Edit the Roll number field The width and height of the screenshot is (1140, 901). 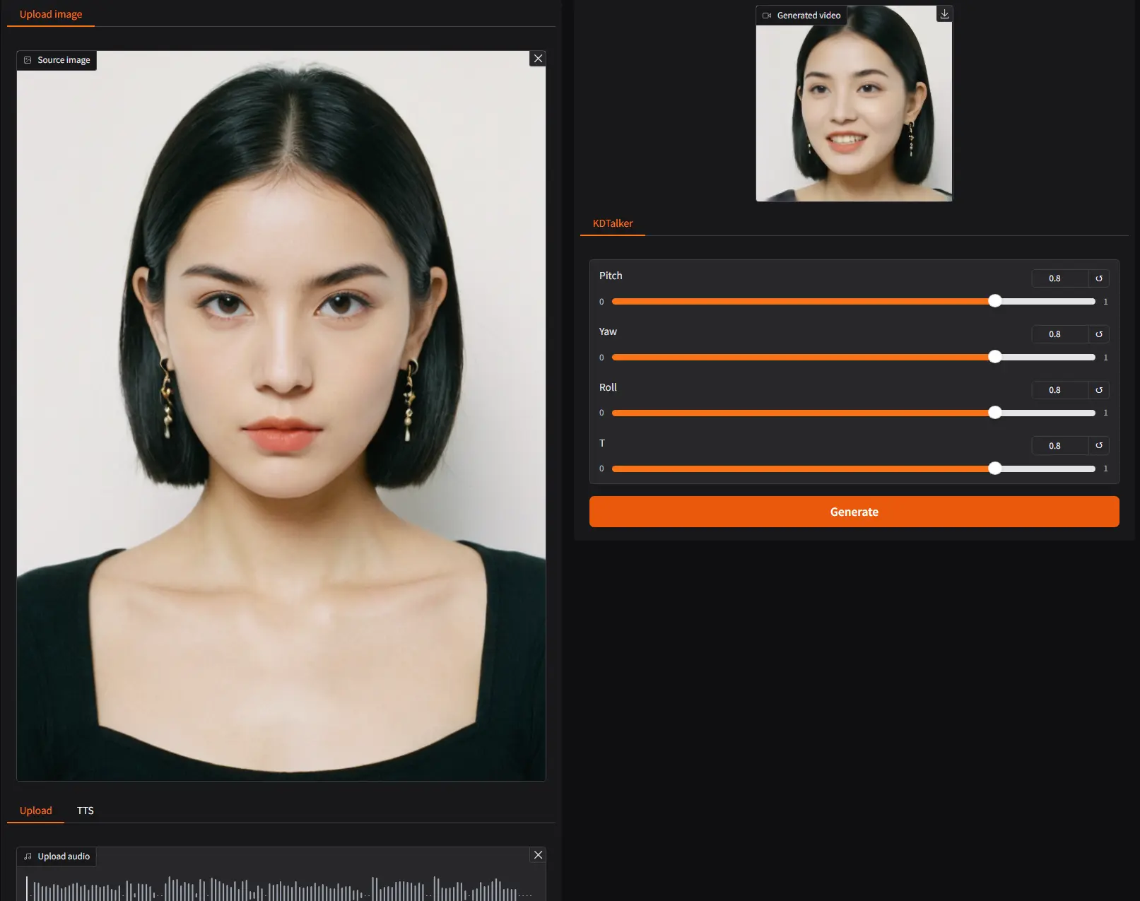pos(1059,390)
